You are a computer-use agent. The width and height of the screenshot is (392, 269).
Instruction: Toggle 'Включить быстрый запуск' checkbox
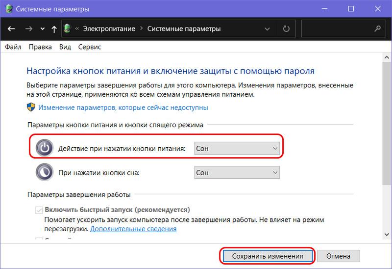coord(39,210)
